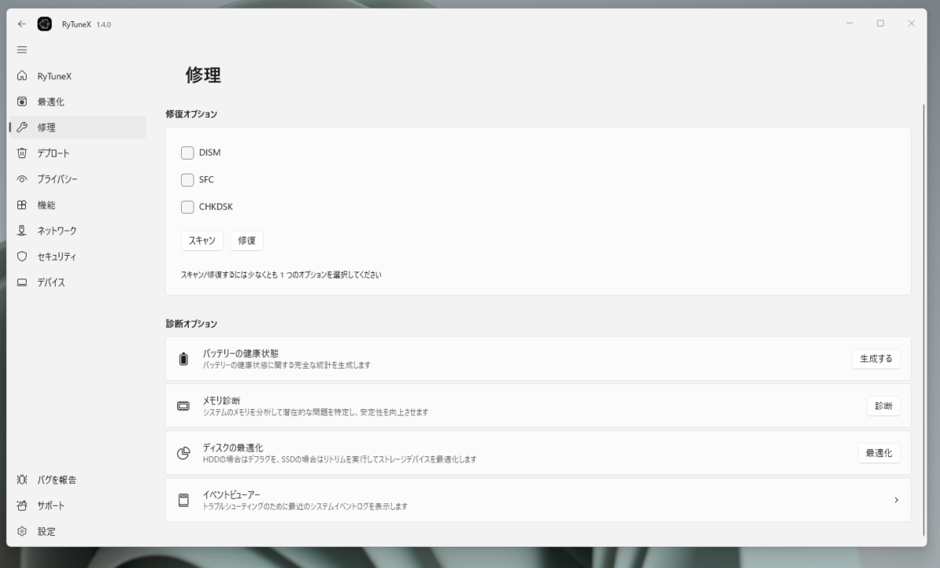
Task: Click the ディスクの最適化 row title
Action: [233, 448]
